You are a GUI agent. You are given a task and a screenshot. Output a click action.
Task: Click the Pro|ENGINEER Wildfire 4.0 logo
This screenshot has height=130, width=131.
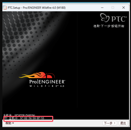click(42, 79)
